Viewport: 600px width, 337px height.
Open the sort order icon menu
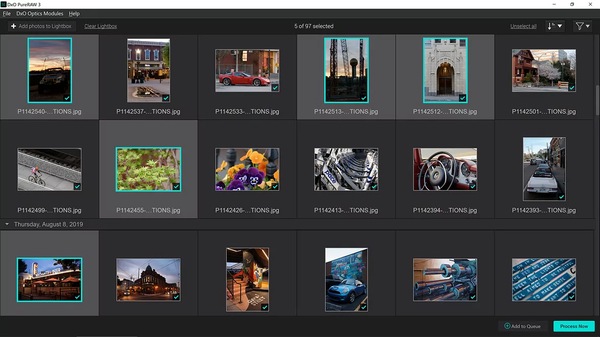551,26
